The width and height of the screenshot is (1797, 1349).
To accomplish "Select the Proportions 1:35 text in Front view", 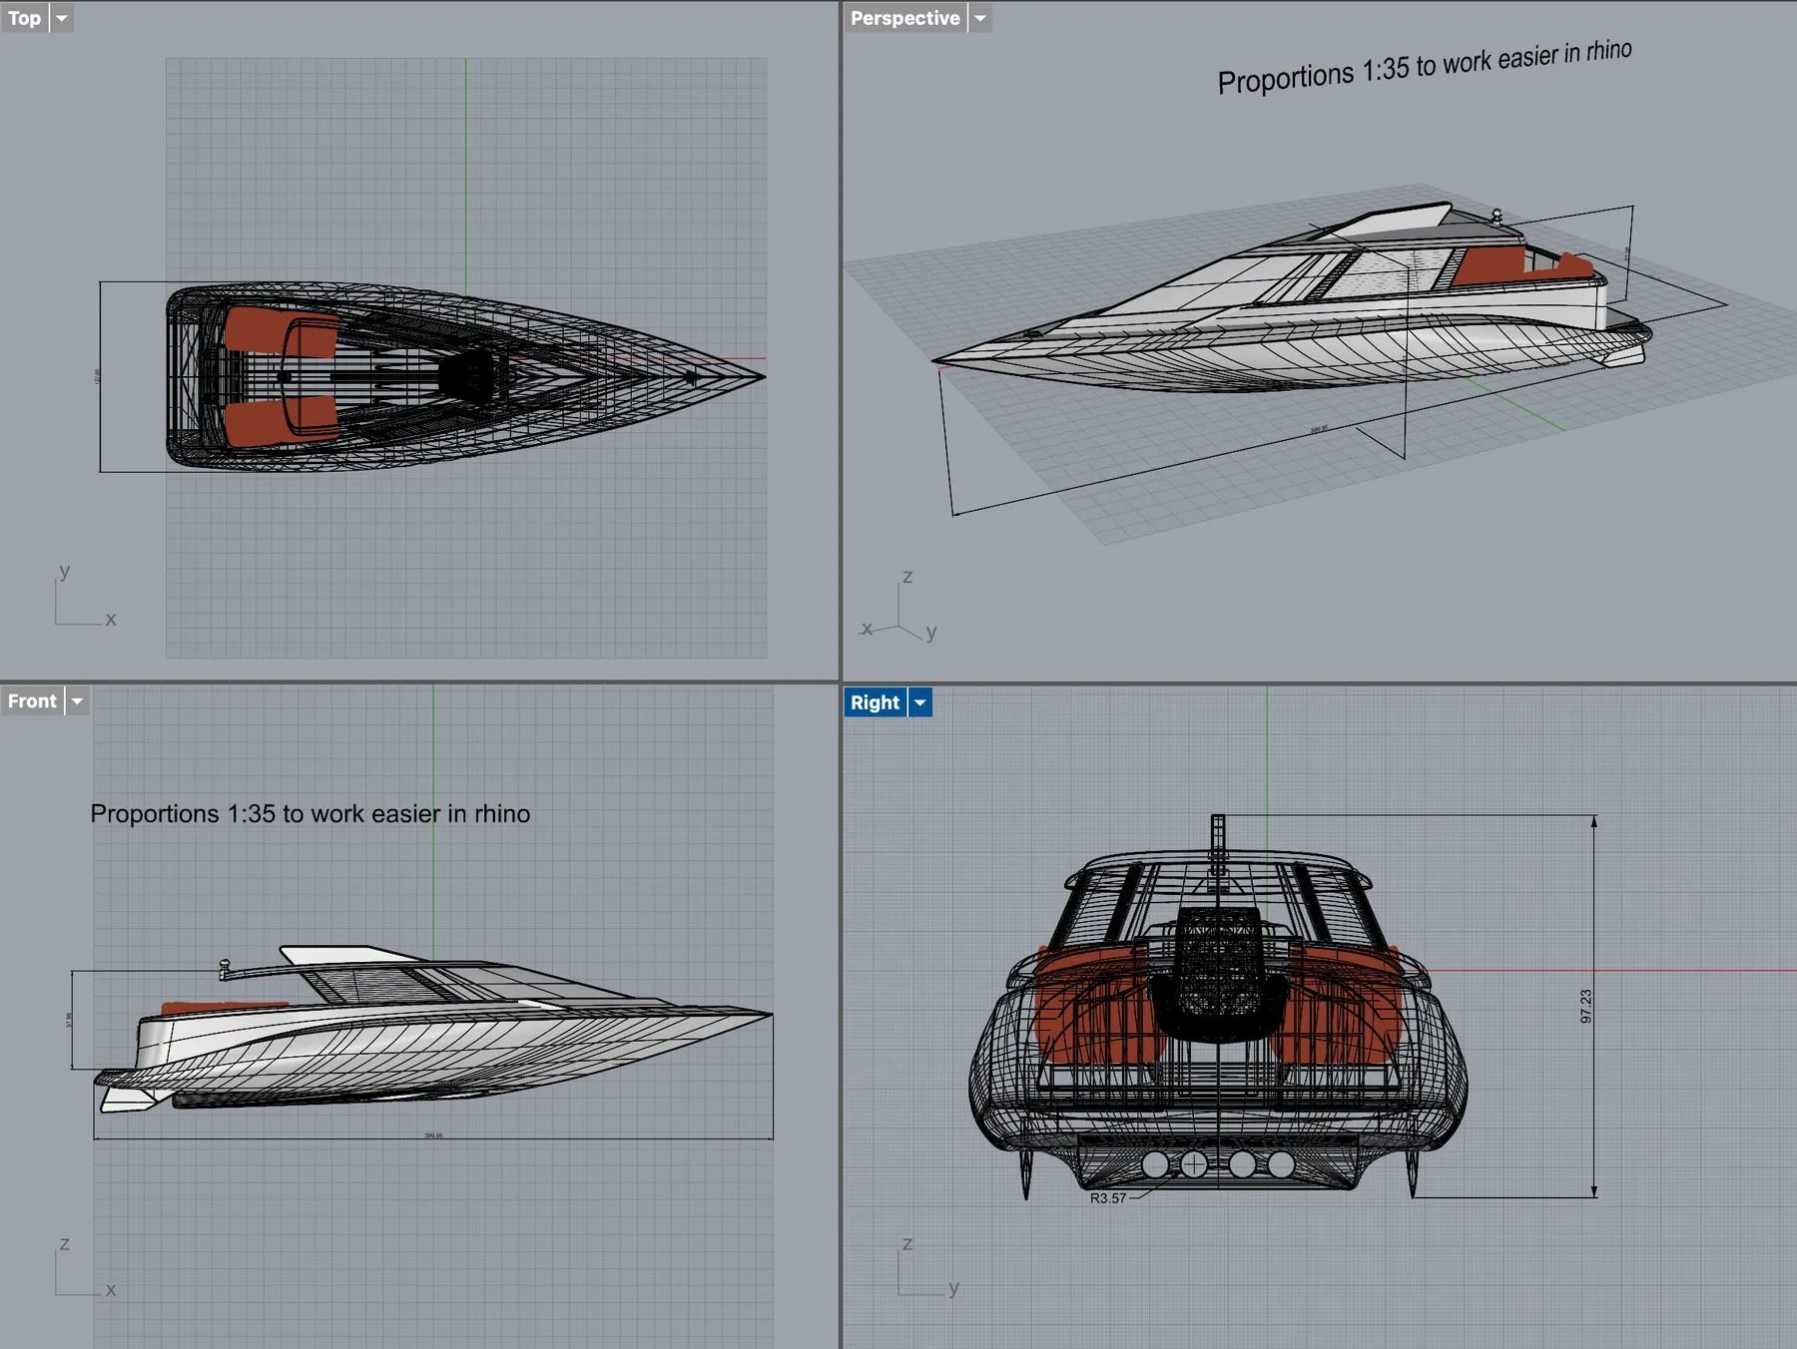I will click(x=310, y=814).
